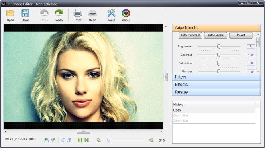This screenshot has height=148, width=265.
Task: Click the Brightness slider handle
Action: (218, 47)
